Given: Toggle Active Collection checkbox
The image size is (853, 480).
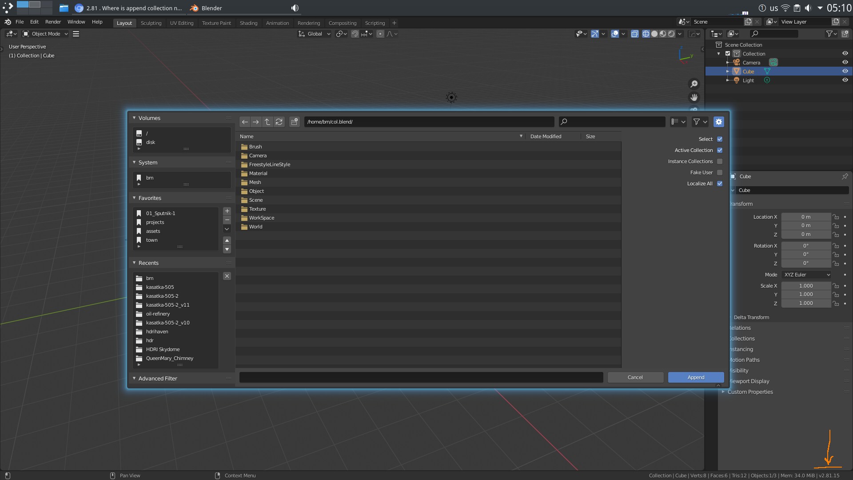Looking at the screenshot, I should coord(720,150).
